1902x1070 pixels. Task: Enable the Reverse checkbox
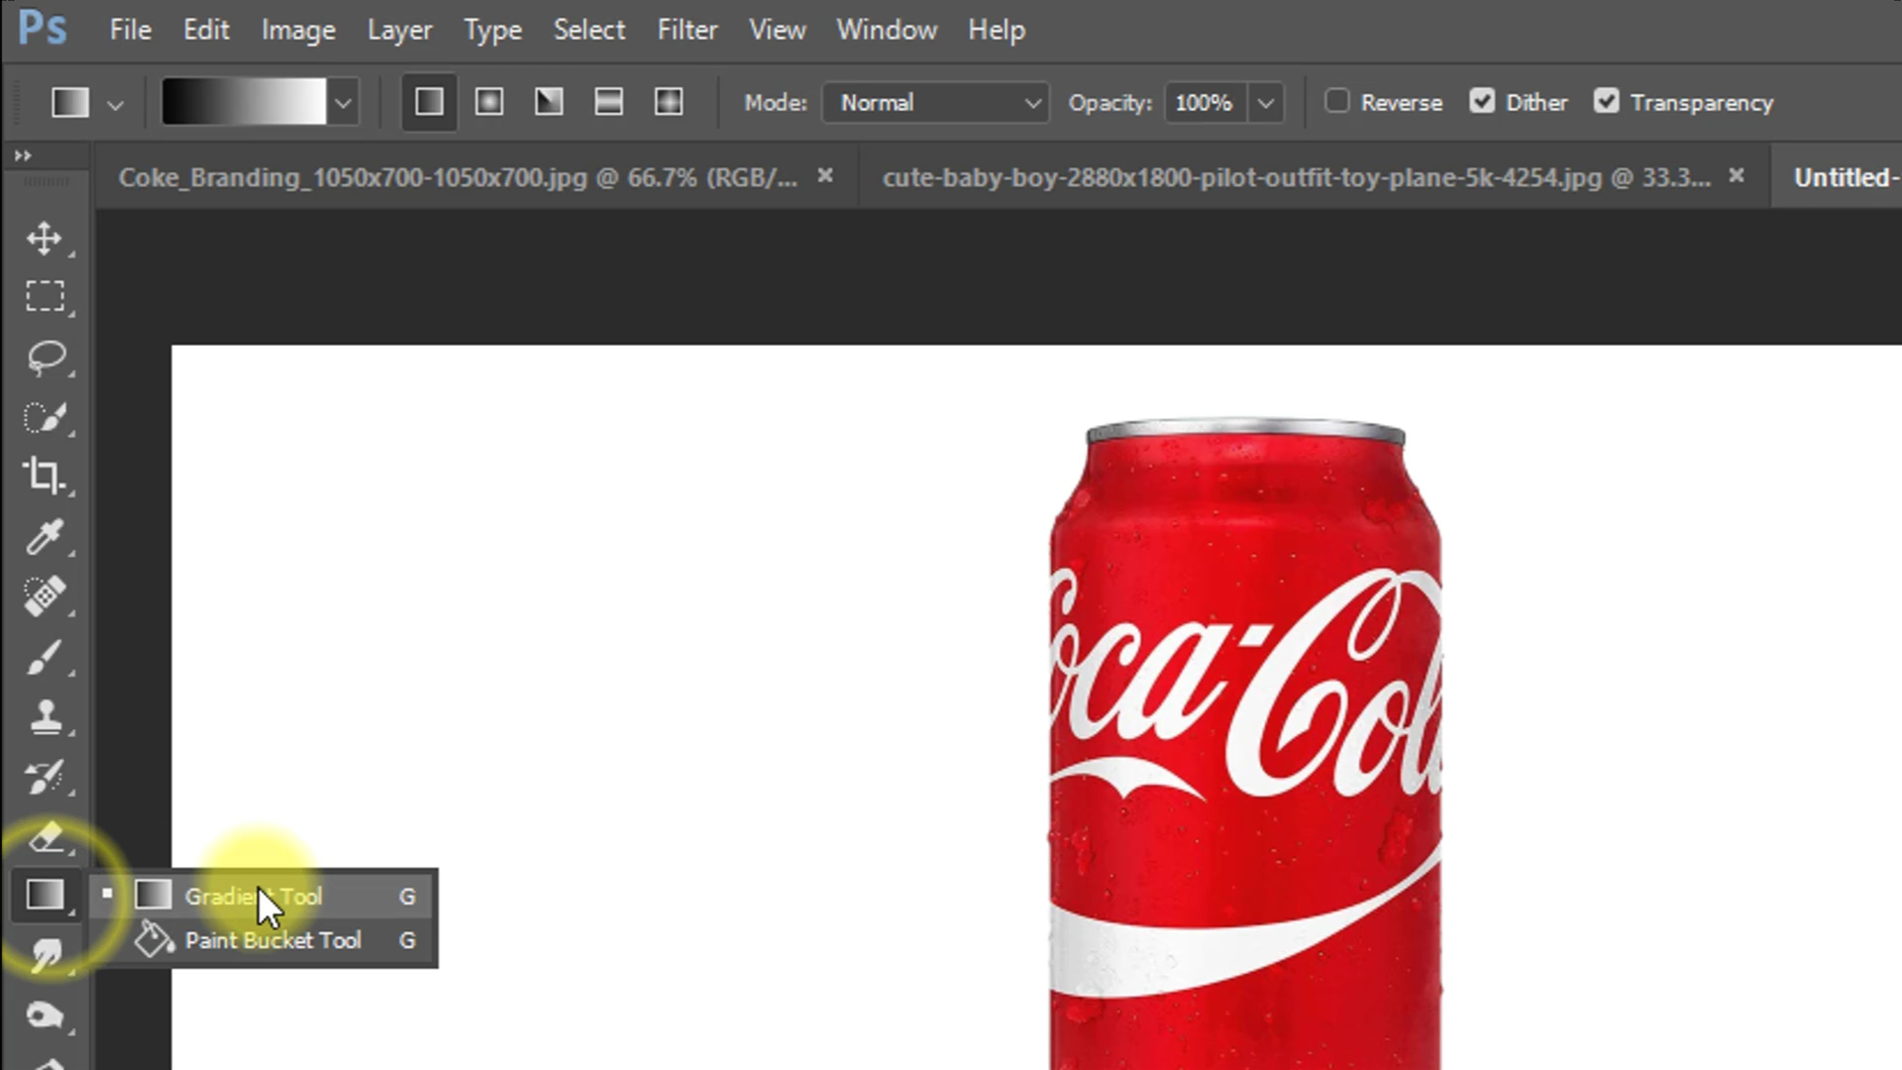pos(1337,101)
